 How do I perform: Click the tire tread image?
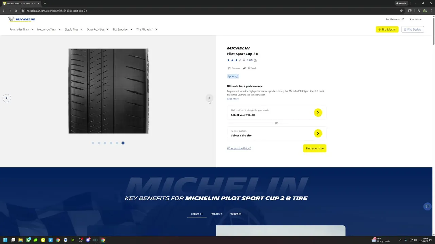click(108, 91)
